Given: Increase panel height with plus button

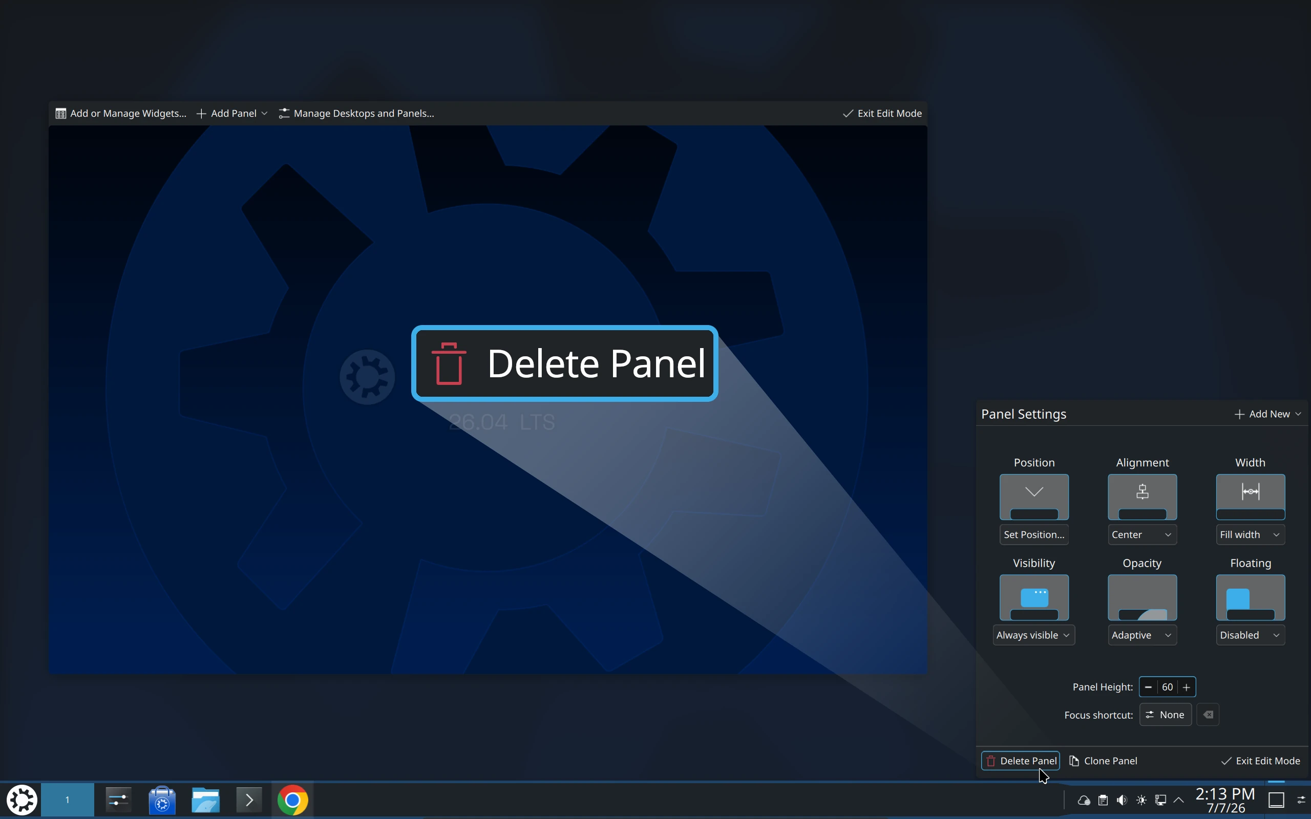Looking at the screenshot, I should [x=1187, y=687].
